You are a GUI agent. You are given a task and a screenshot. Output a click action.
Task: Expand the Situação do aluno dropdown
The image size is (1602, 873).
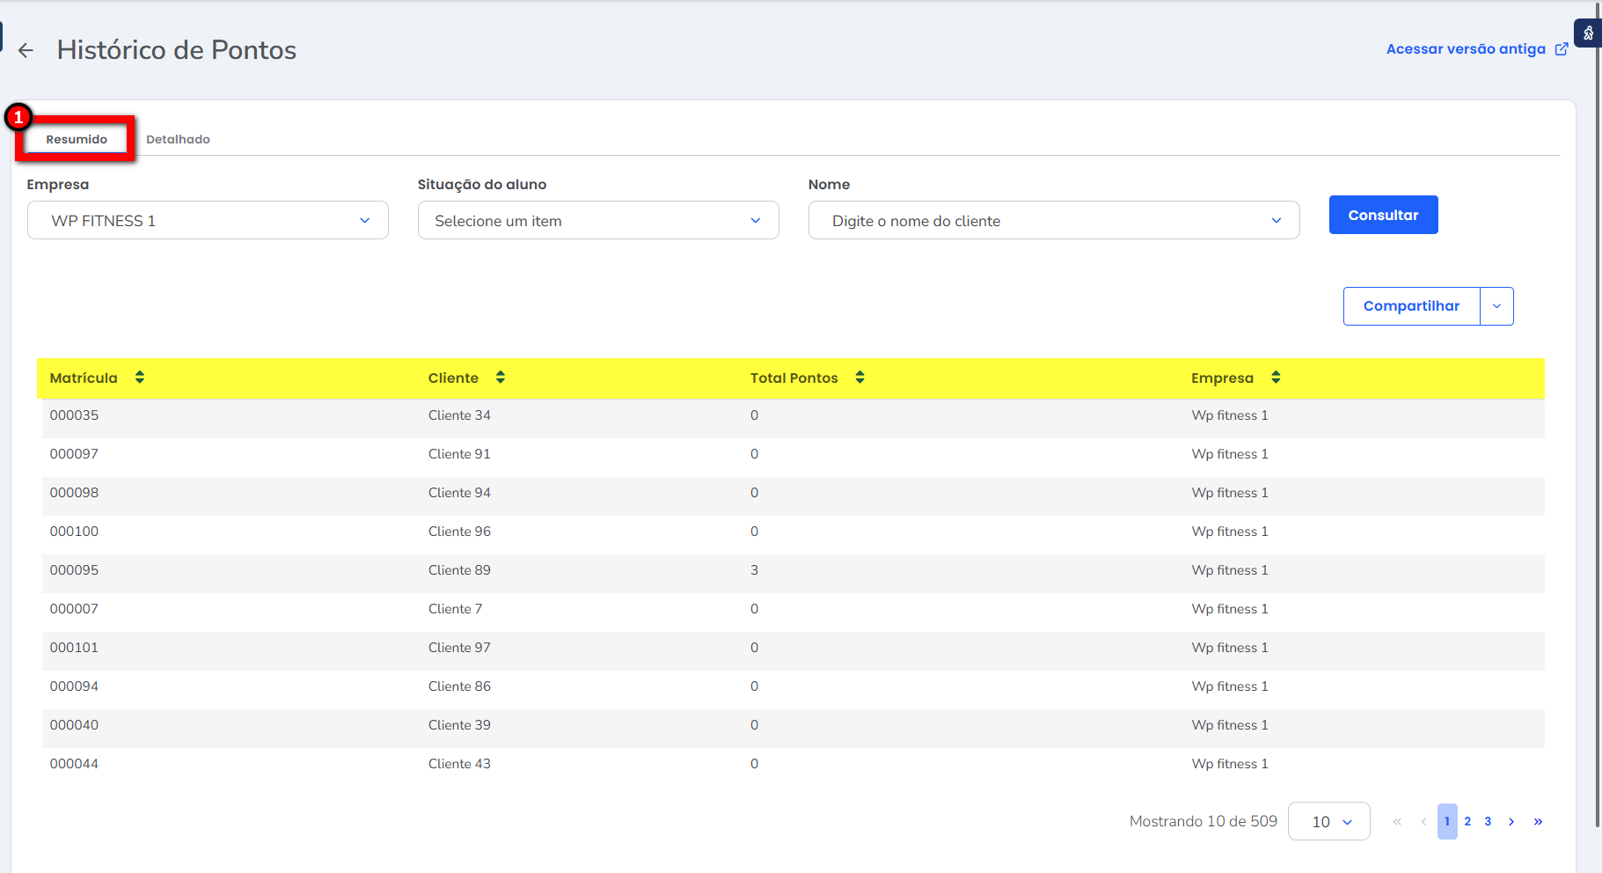[x=598, y=221]
